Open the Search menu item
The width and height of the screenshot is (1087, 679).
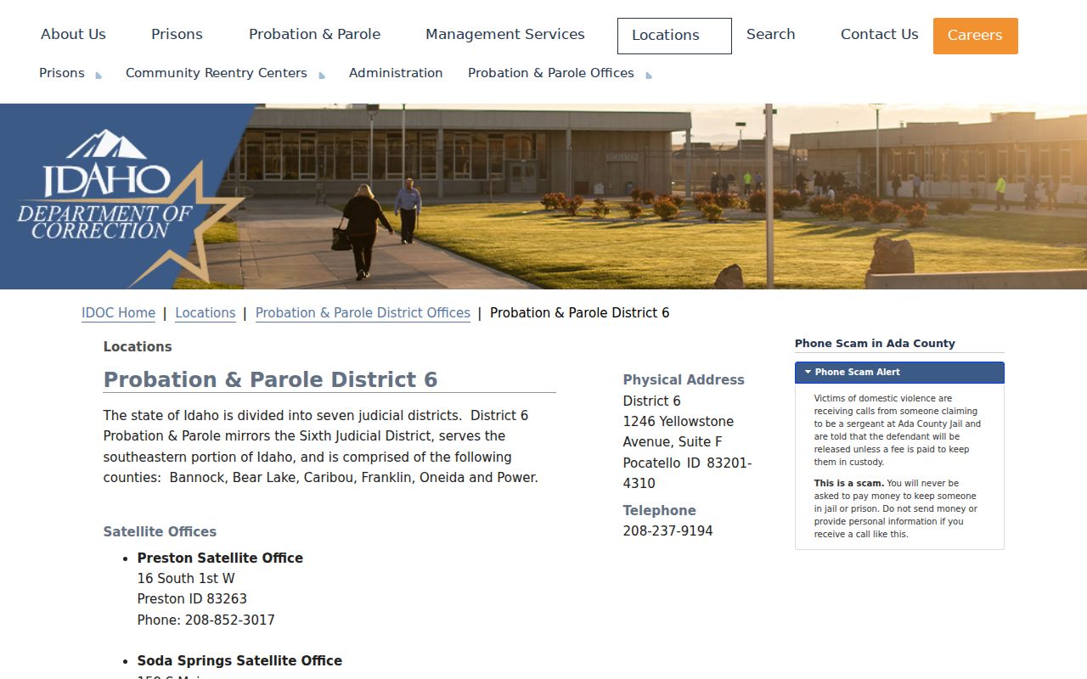[x=771, y=35]
